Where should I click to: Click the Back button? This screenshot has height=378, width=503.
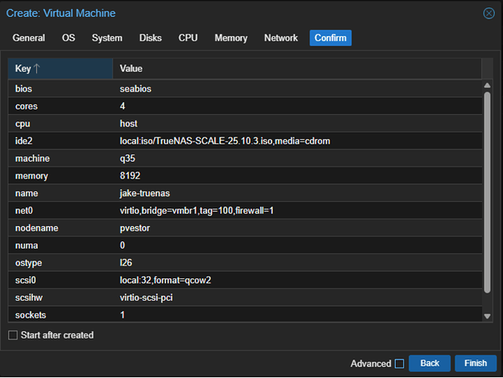click(430, 363)
